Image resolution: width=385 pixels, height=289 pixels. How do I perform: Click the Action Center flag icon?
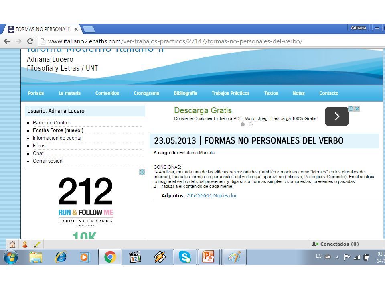point(347,257)
